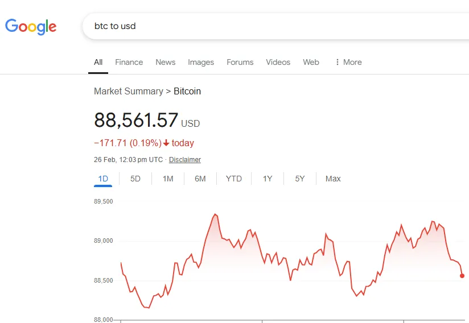The height and width of the screenshot is (323, 469).
Task: Open the Videos tab
Action: coord(278,62)
